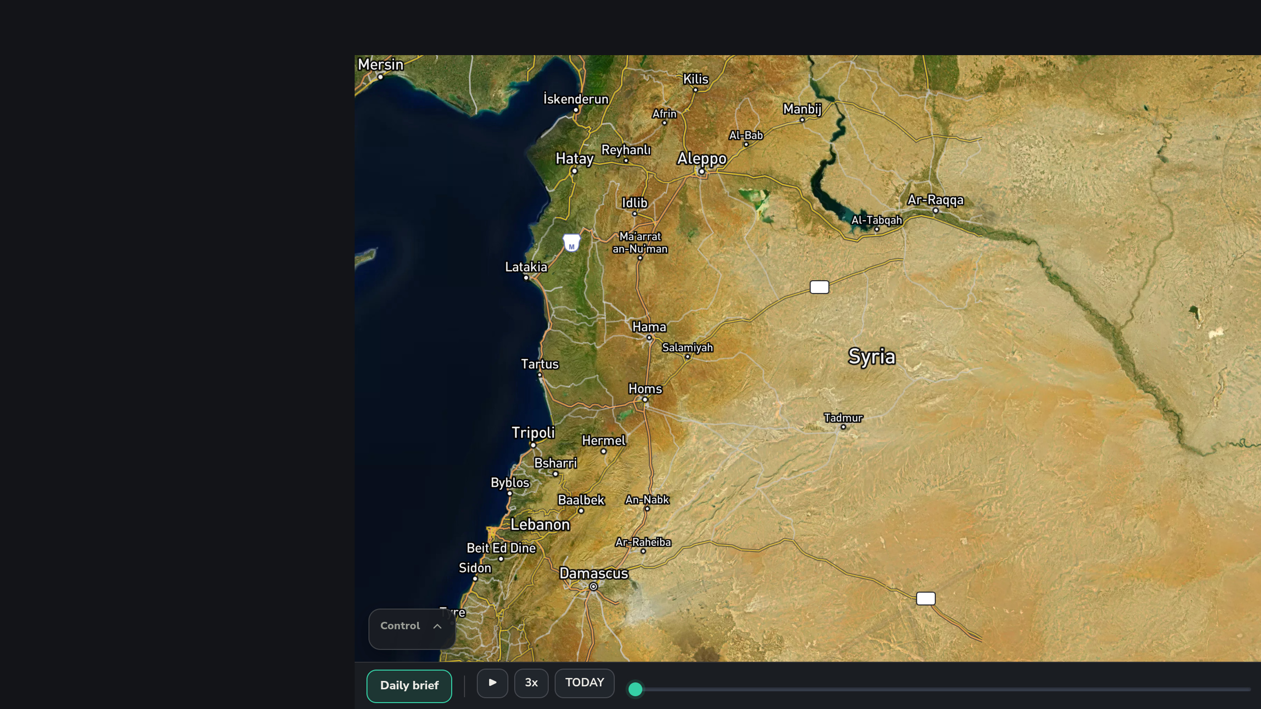Click the Hatay city label

(574, 159)
